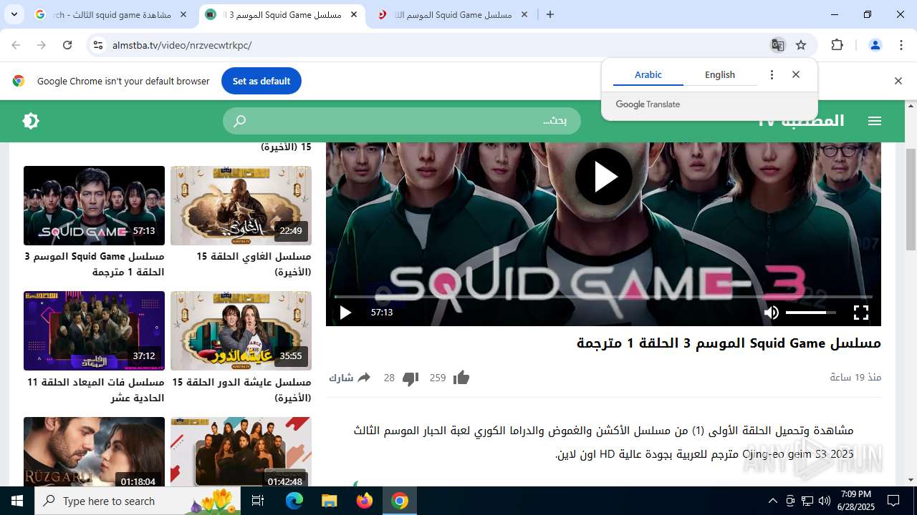Close the first Google search tab
This screenshot has width=917, height=515.
pos(183,14)
